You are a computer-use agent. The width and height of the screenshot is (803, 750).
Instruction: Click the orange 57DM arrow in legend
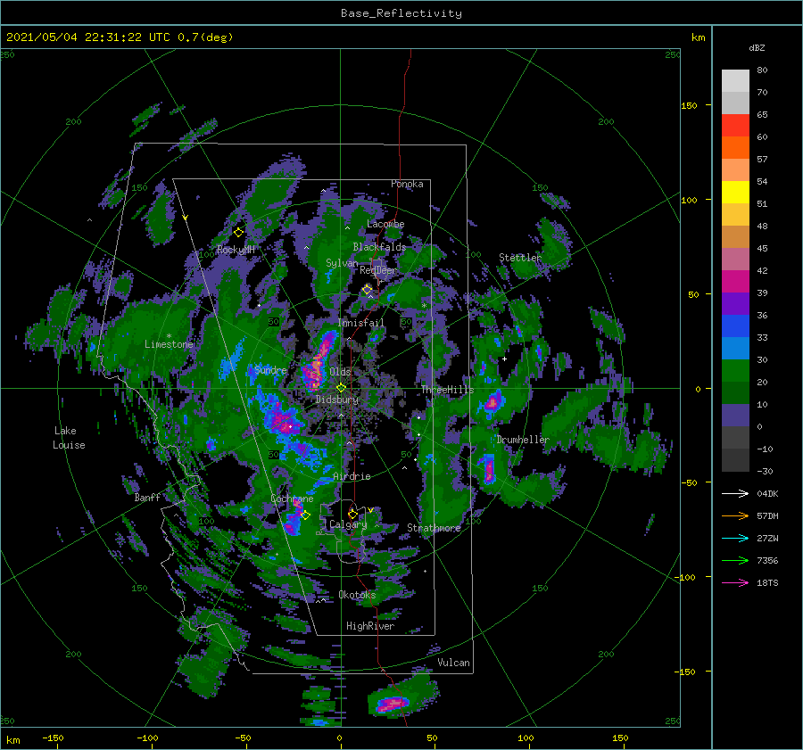[735, 516]
